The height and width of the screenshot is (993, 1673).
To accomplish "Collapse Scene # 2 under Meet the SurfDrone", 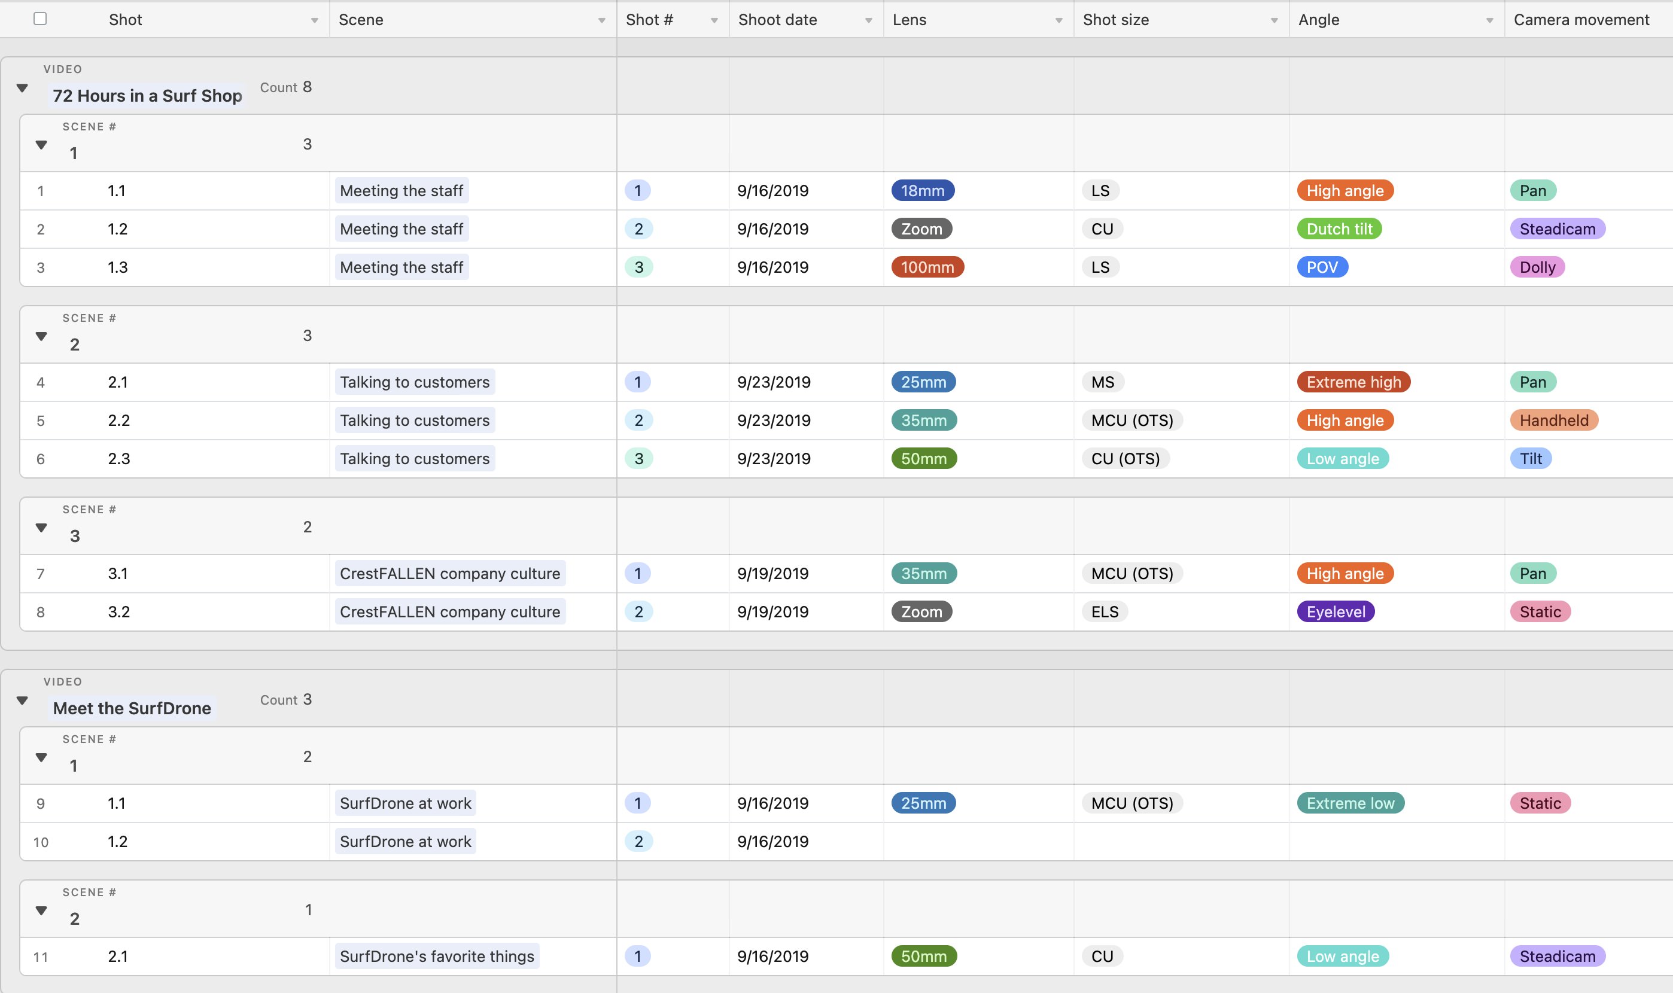I will (41, 910).
